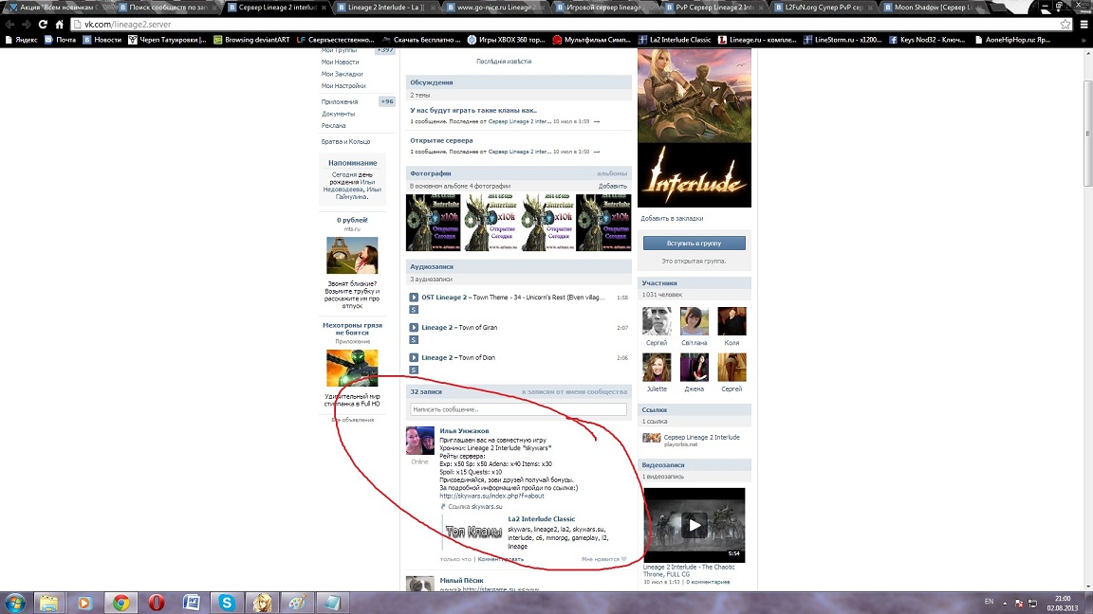This screenshot has width=1093, height=614.
Task: Click Добавить photo link
Action: tap(613, 186)
